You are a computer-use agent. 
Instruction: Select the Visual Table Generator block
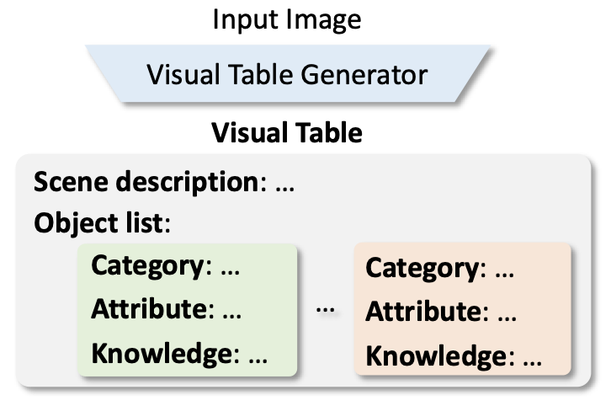(288, 74)
